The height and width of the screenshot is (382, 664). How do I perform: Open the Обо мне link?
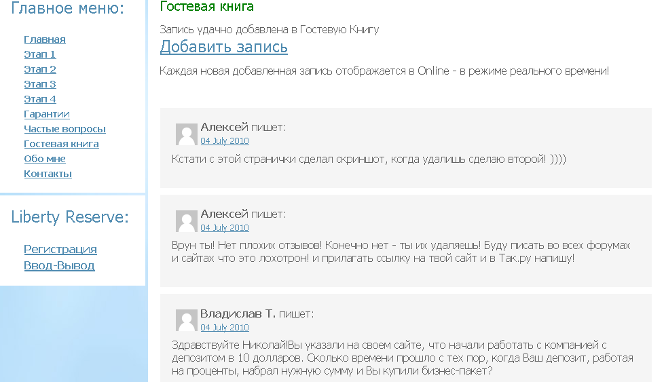coord(44,159)
